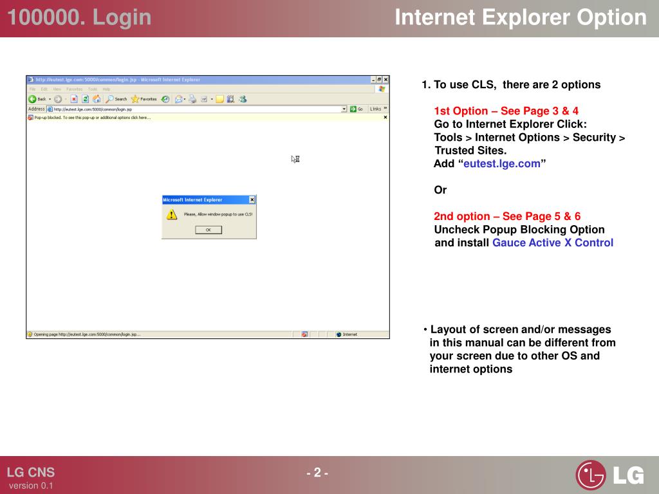Click the red X Stop icon

(x=74, y=99)
